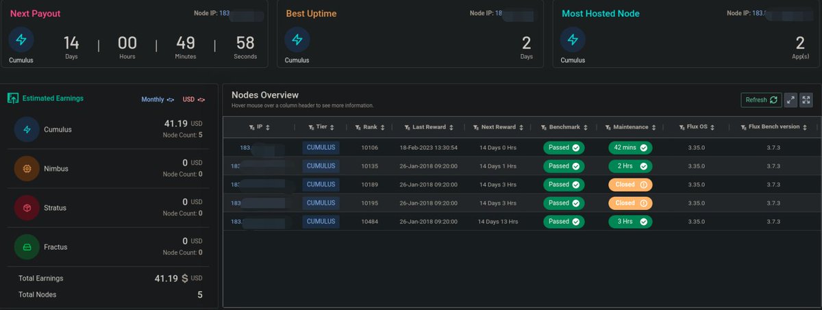This screenshot has height=310, width=822.
Task: Open the filter icon on the IP column
Action: pyautogui.click(x=251, y=127)
